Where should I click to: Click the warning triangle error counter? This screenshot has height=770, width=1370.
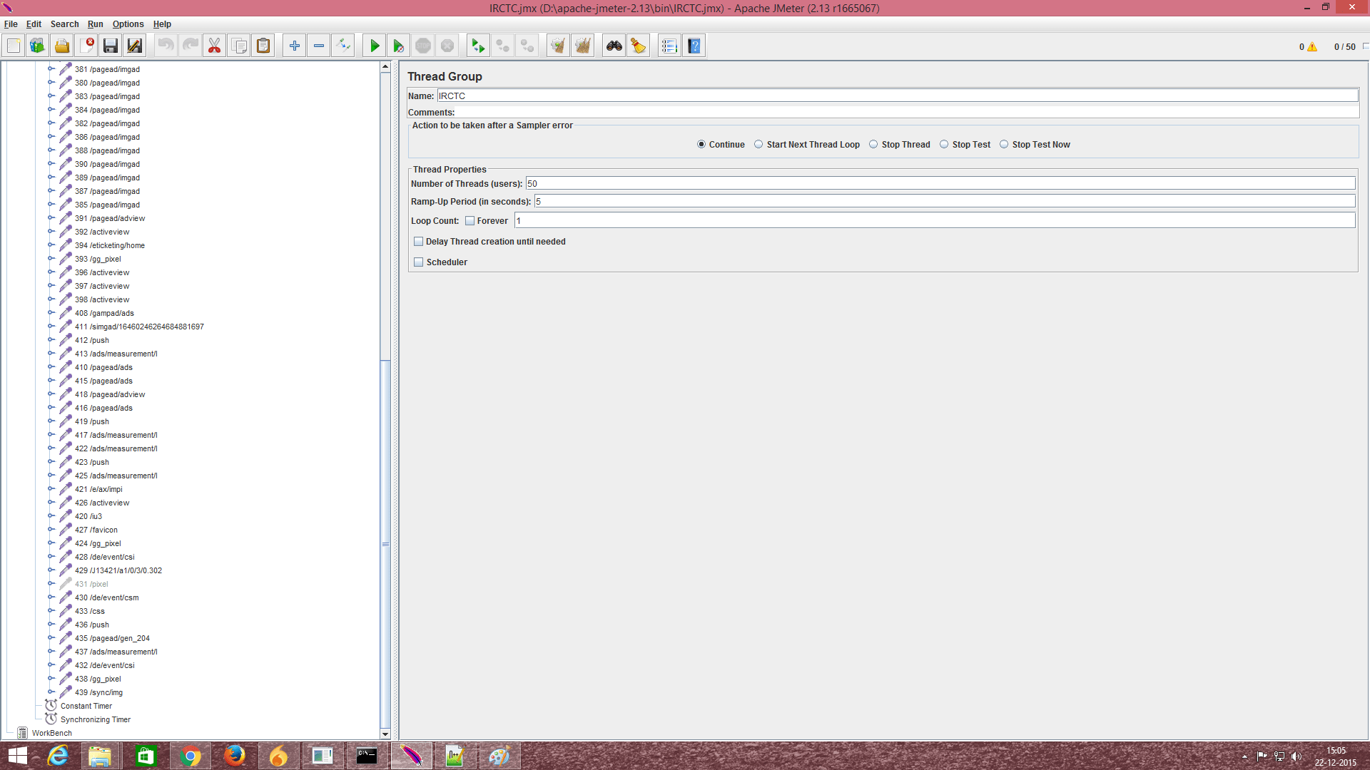click(1312, 47)
